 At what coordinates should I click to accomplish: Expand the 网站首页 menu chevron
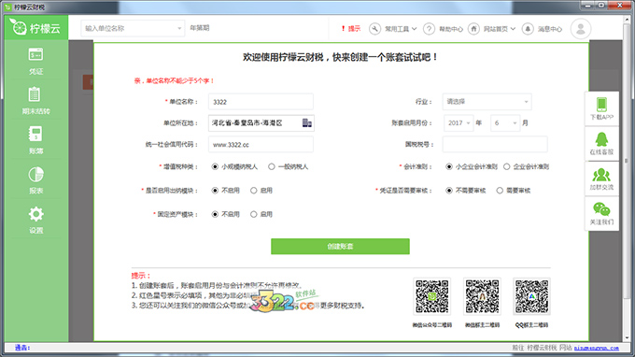point(513,29)
